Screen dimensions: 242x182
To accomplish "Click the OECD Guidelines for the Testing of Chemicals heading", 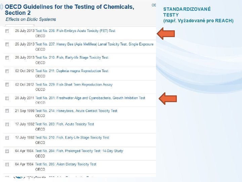I will pos(69,7).
